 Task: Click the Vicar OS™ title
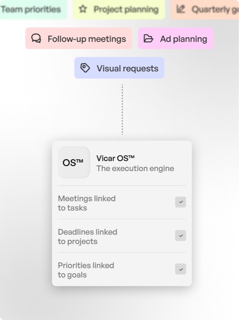(x=115, y=158)
